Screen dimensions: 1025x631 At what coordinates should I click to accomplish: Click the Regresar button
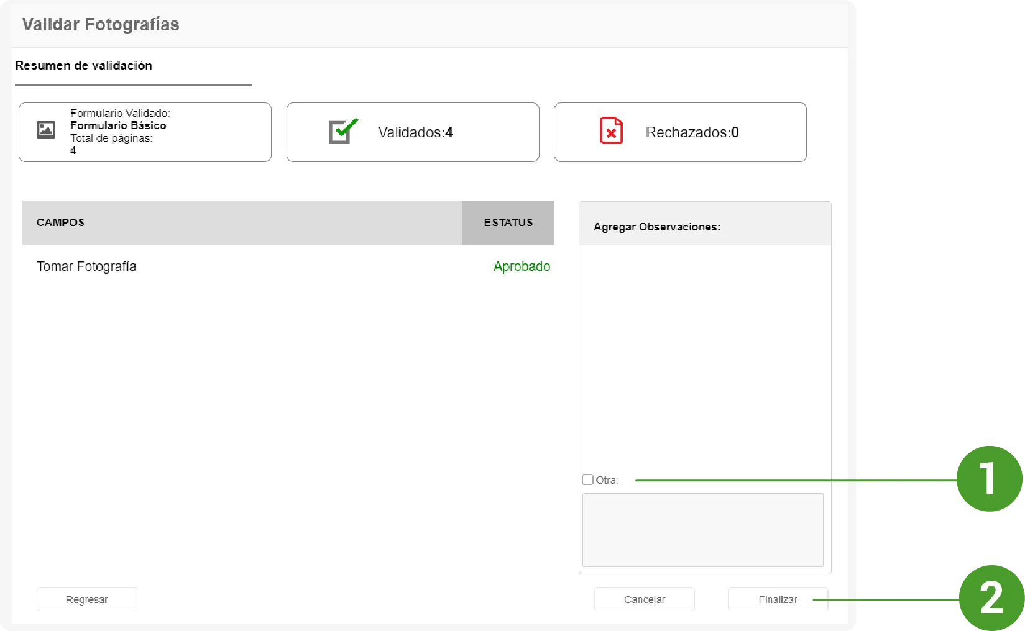click(87, 599)
